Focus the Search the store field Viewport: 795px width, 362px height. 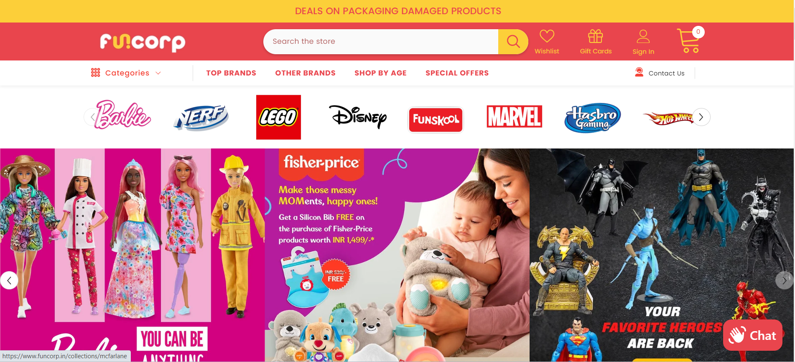click(381, 42)
